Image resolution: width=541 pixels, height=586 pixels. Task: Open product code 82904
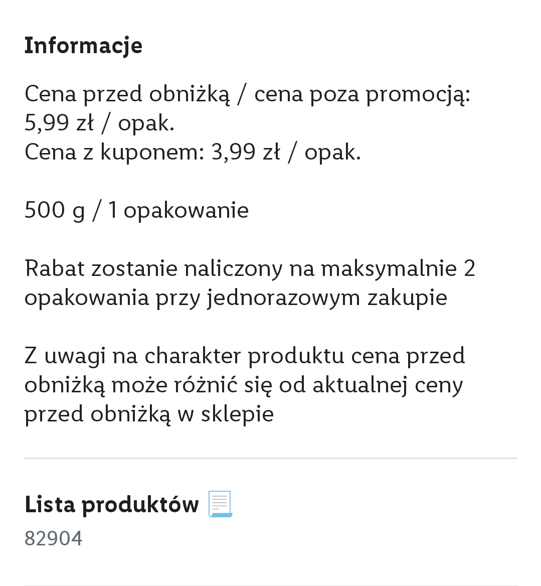coord(53,538)
